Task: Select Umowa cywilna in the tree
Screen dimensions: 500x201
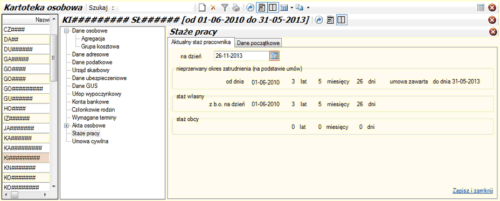Action: pyautogui.click(x=90, y=141)
